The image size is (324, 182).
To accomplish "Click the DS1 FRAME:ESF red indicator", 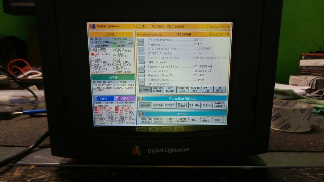I will point(96,108).
